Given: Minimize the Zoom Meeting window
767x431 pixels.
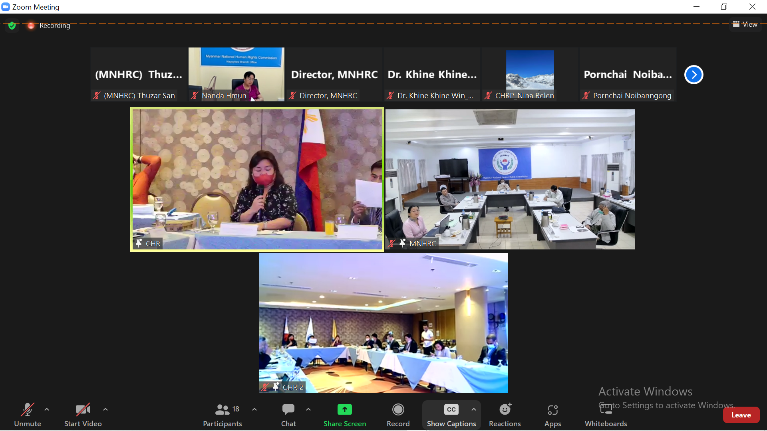Looking at the screenshot, I should pos(696,7).
